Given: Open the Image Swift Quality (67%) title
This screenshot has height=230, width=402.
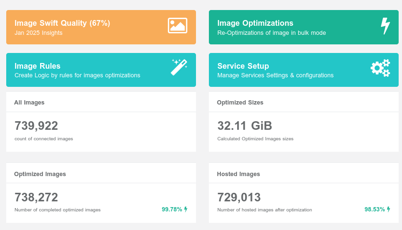Looking at the screenshot, I should pyautogui.click(x=62, y=23).
